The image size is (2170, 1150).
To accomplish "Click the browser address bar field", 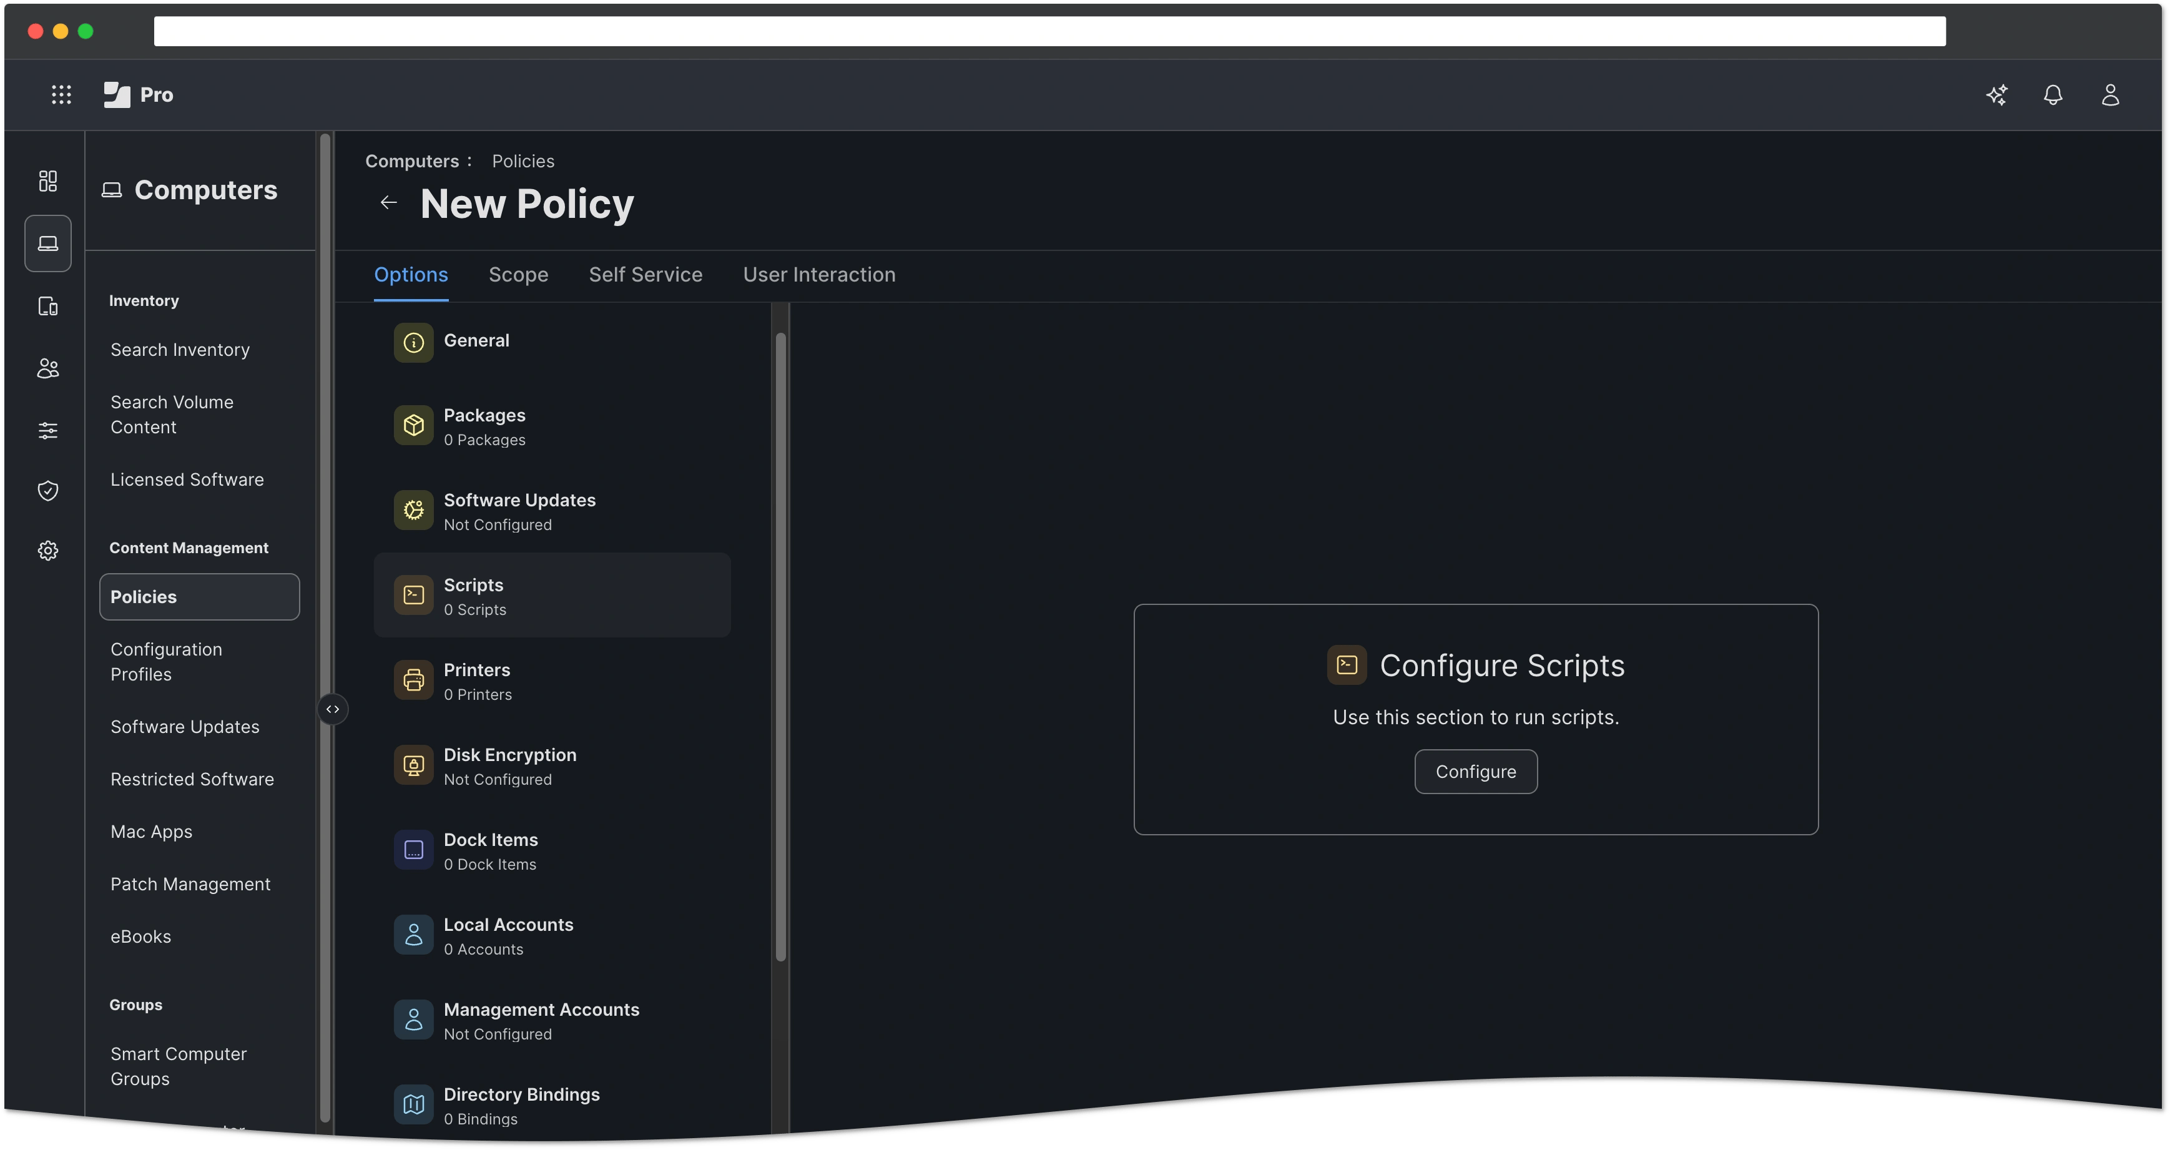I will 1049,31.
